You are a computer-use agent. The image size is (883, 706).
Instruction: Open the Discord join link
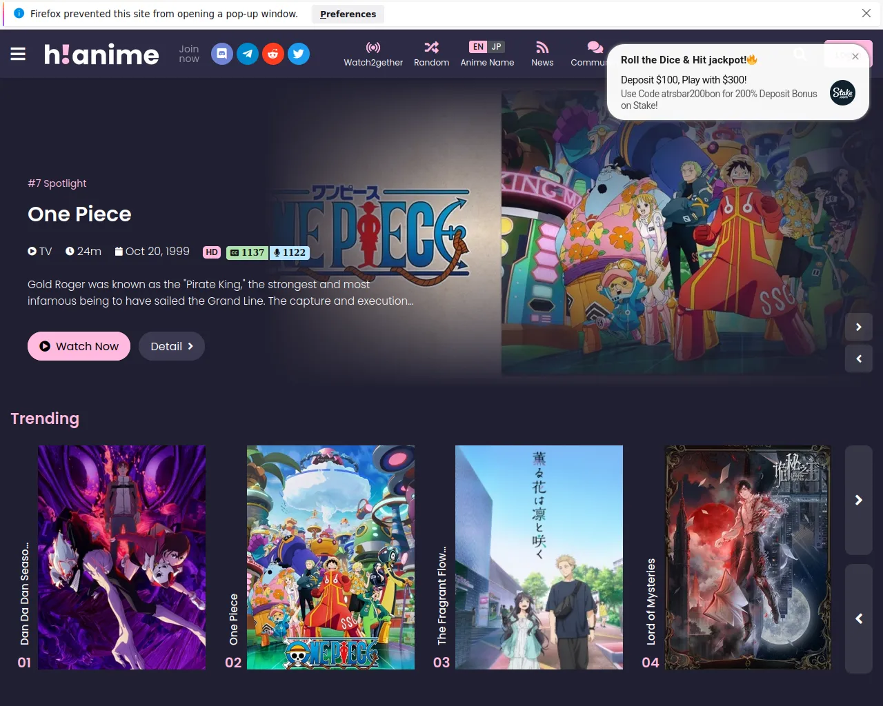click(x=221, y=54)
